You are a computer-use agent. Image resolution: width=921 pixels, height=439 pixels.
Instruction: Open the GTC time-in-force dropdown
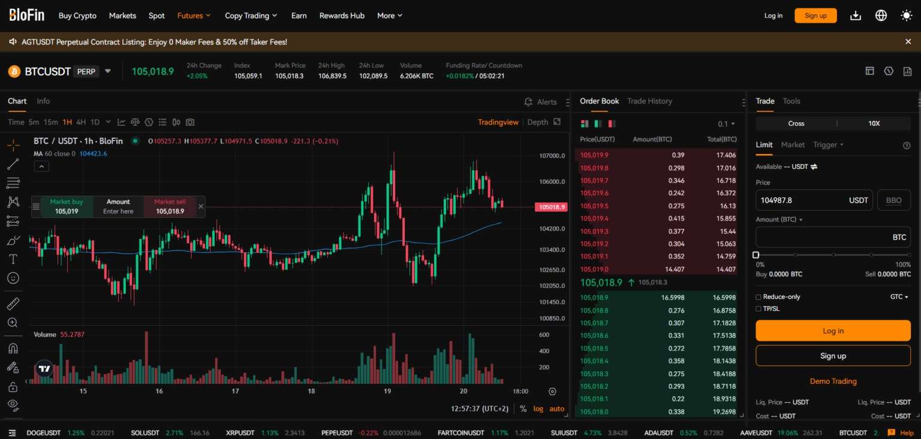coord(899,297)
